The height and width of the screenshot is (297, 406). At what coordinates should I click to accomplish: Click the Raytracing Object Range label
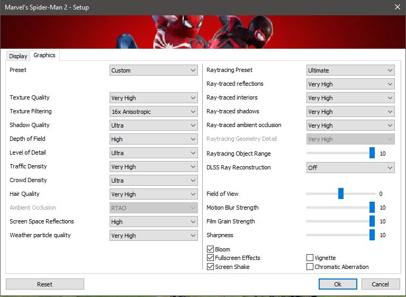tap(239, 154)
